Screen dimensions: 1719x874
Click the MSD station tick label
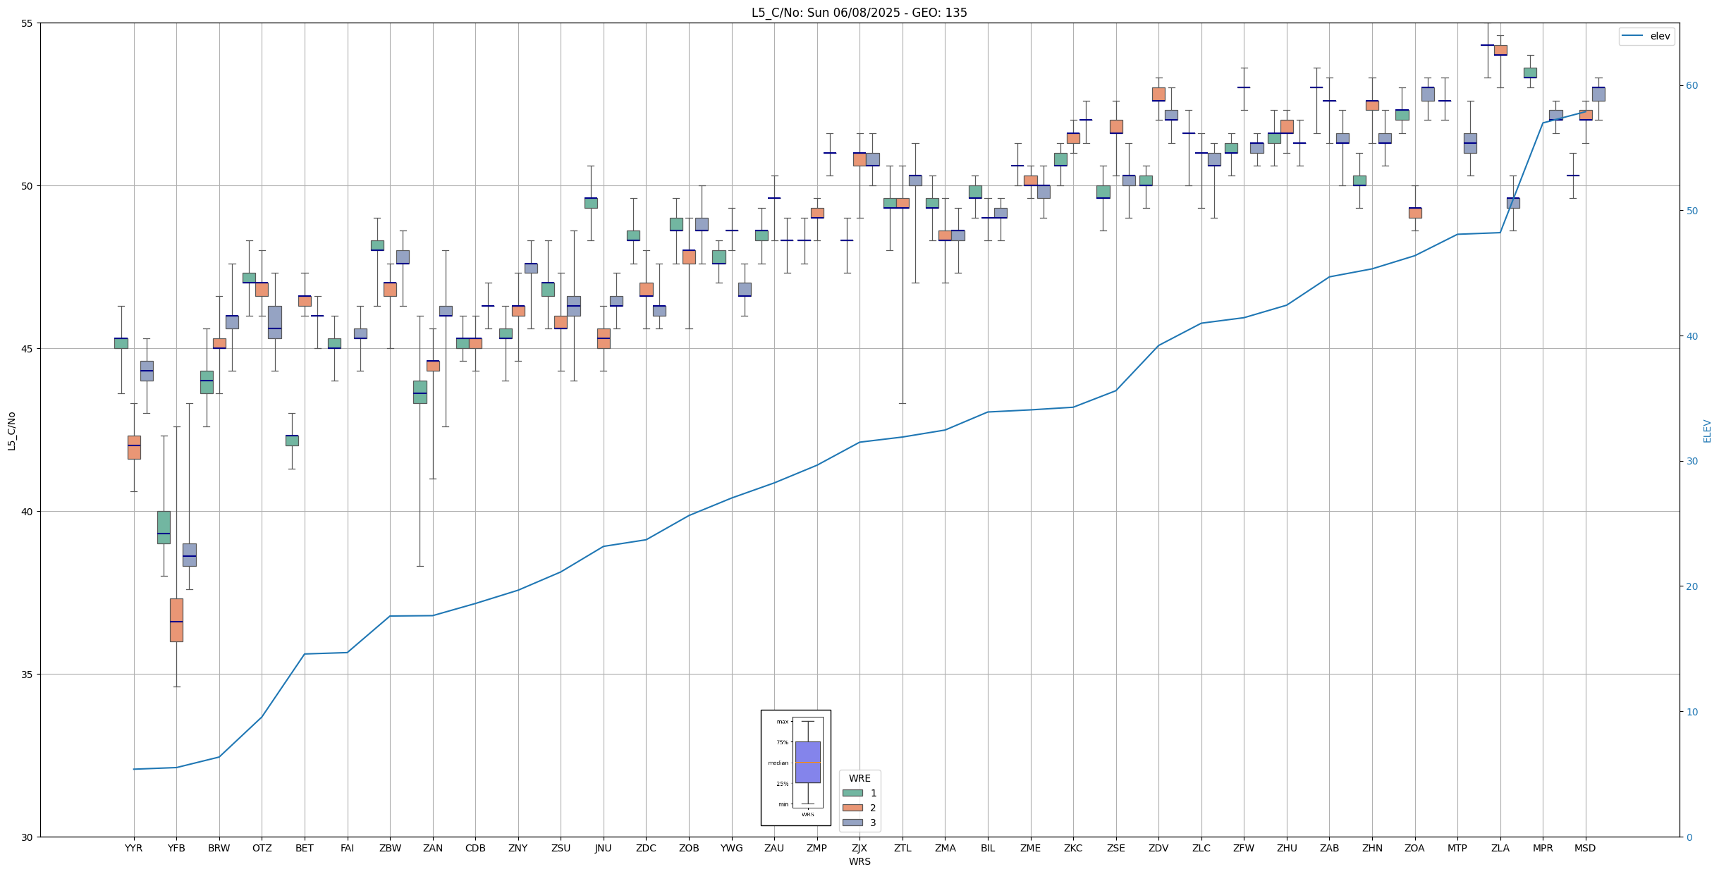1585,848
